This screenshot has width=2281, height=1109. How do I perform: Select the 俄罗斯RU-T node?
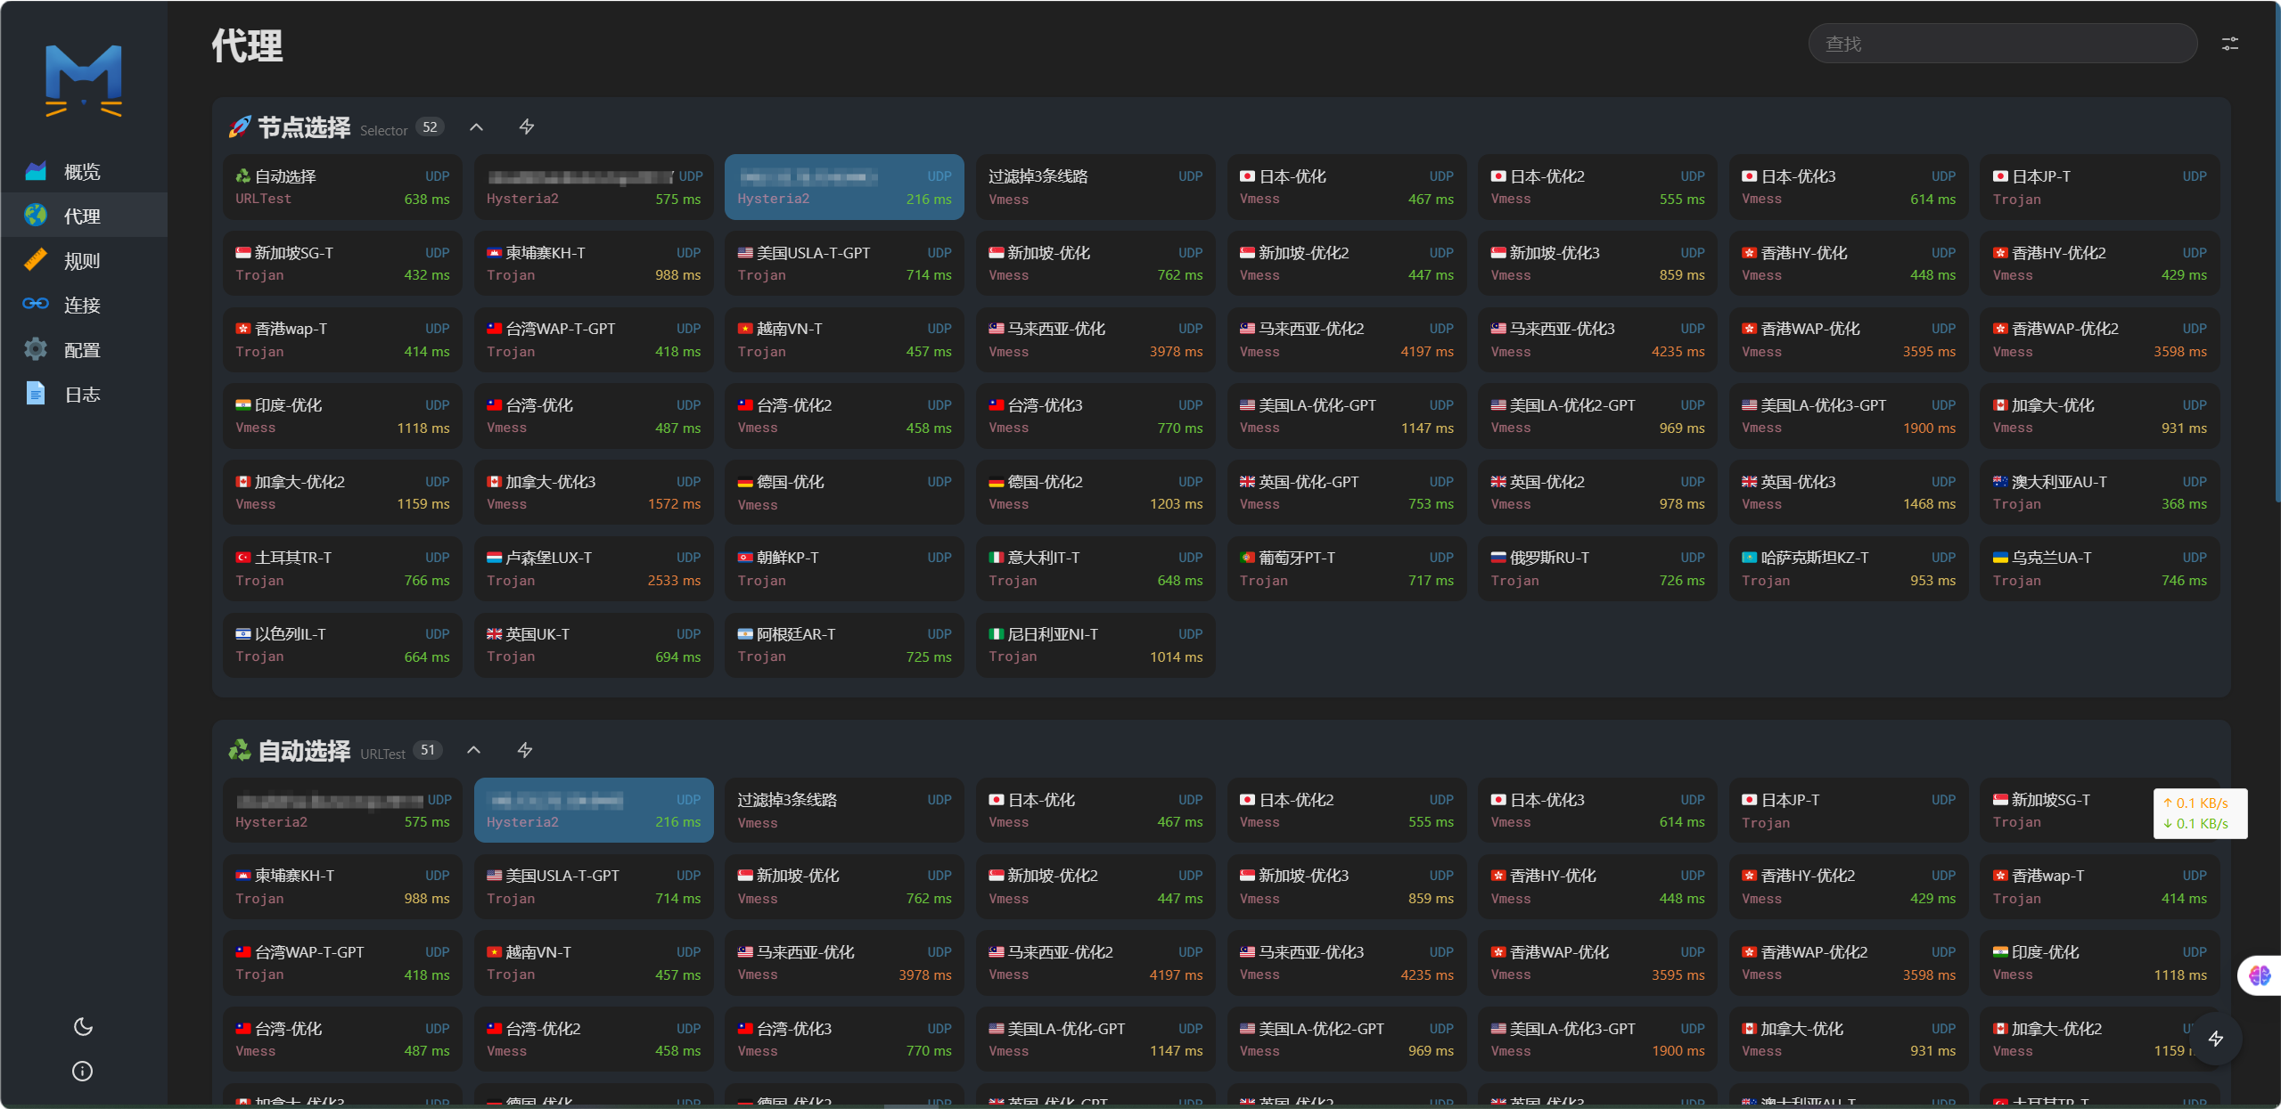point(1597,568)
